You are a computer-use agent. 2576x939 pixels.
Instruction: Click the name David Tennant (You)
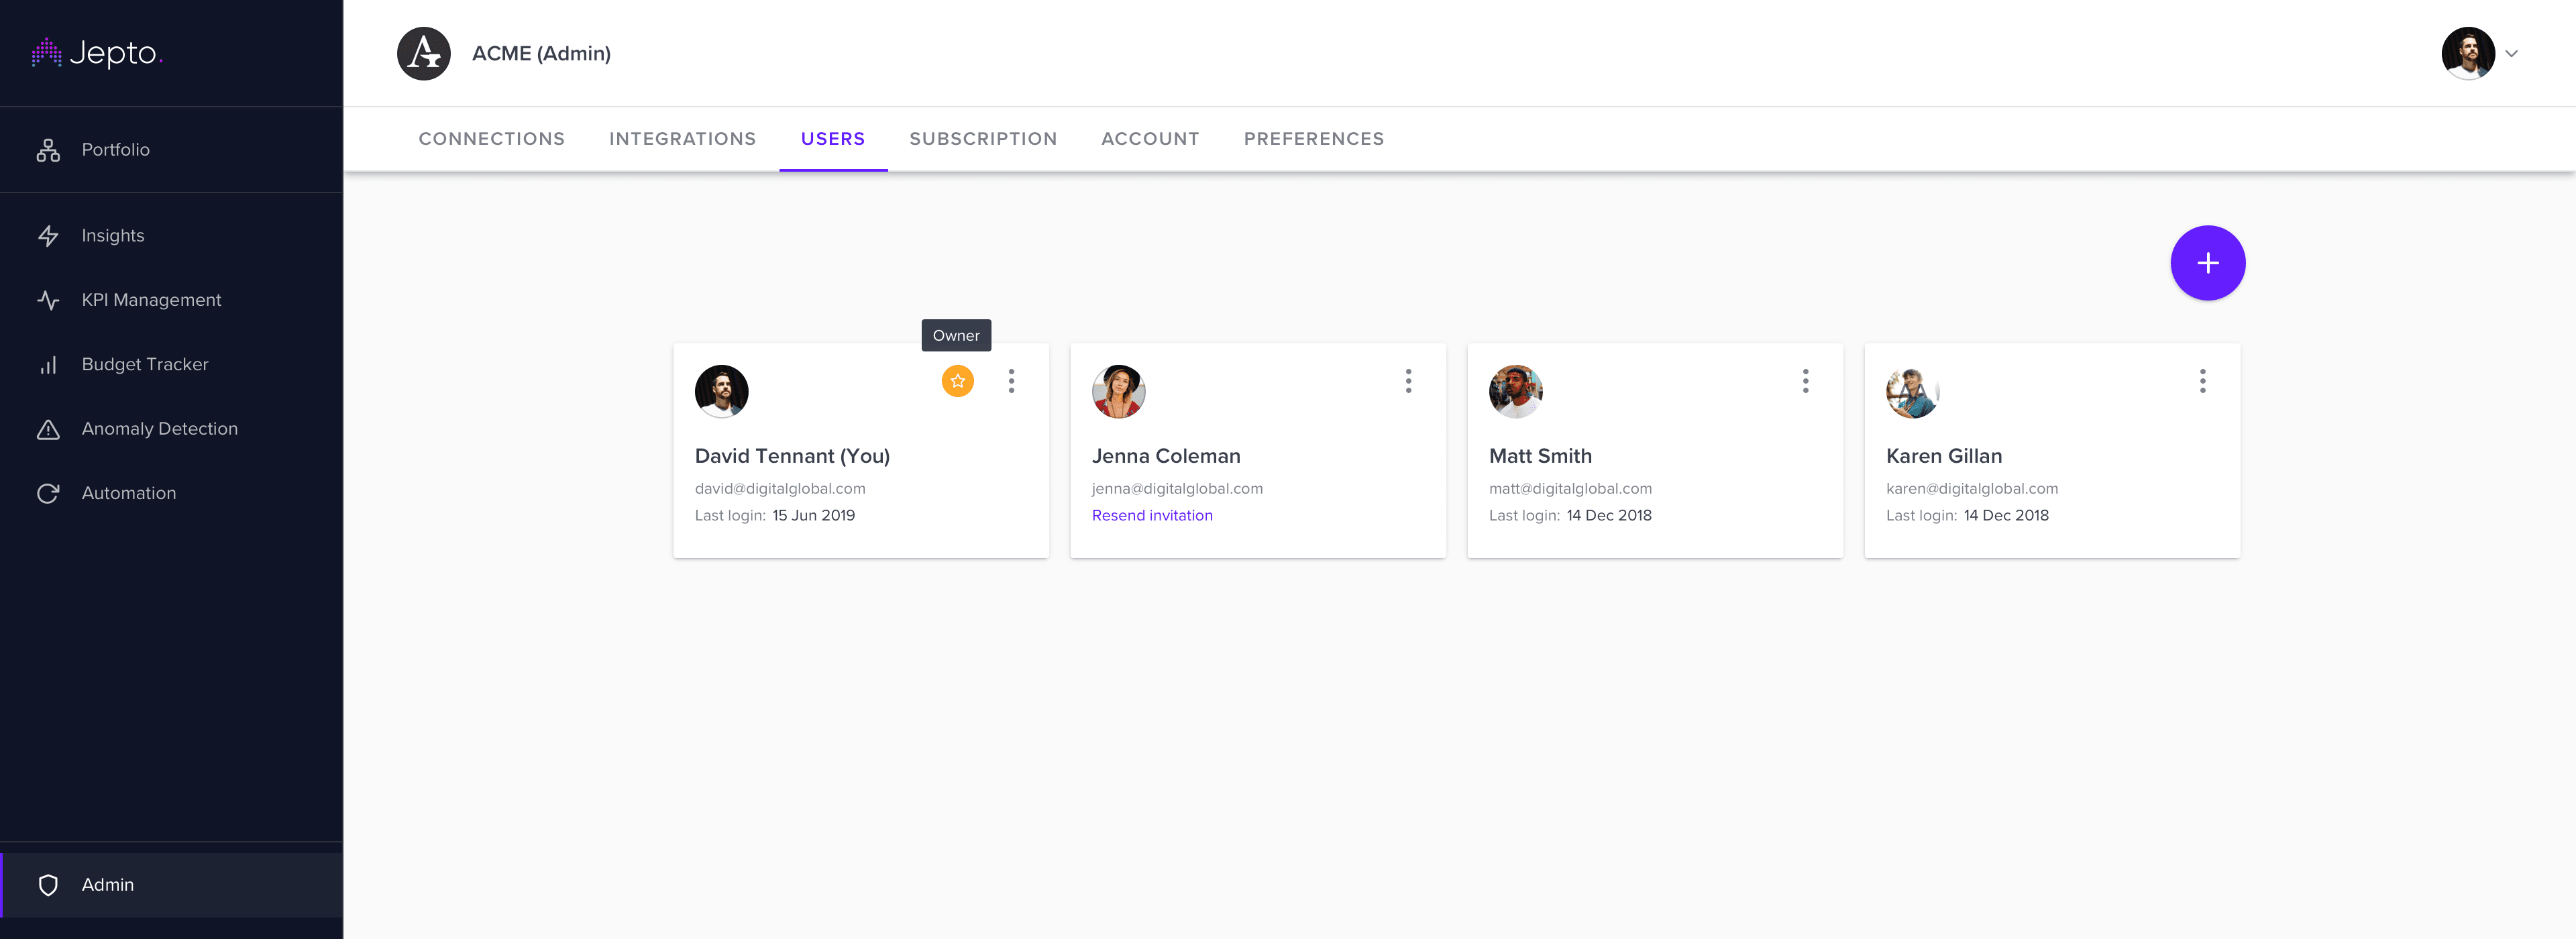point(792,457)
